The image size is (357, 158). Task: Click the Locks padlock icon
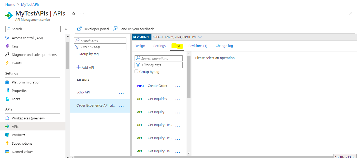[7, 99]
